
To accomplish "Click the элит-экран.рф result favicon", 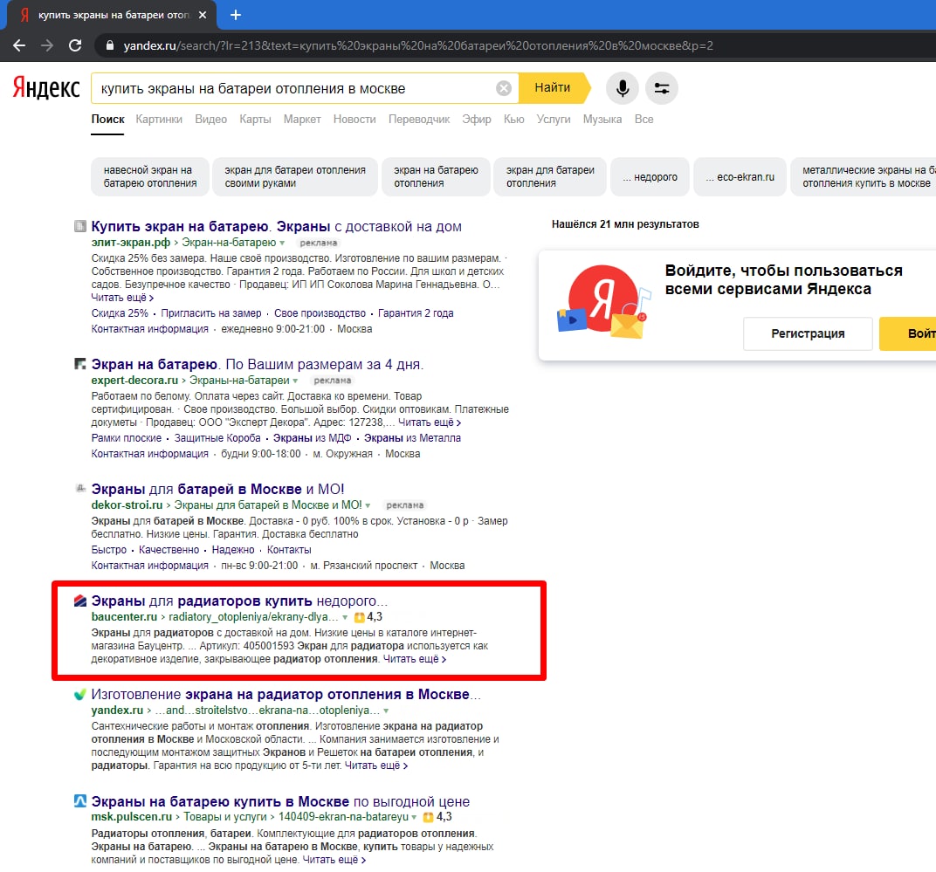I will [80, 226].
